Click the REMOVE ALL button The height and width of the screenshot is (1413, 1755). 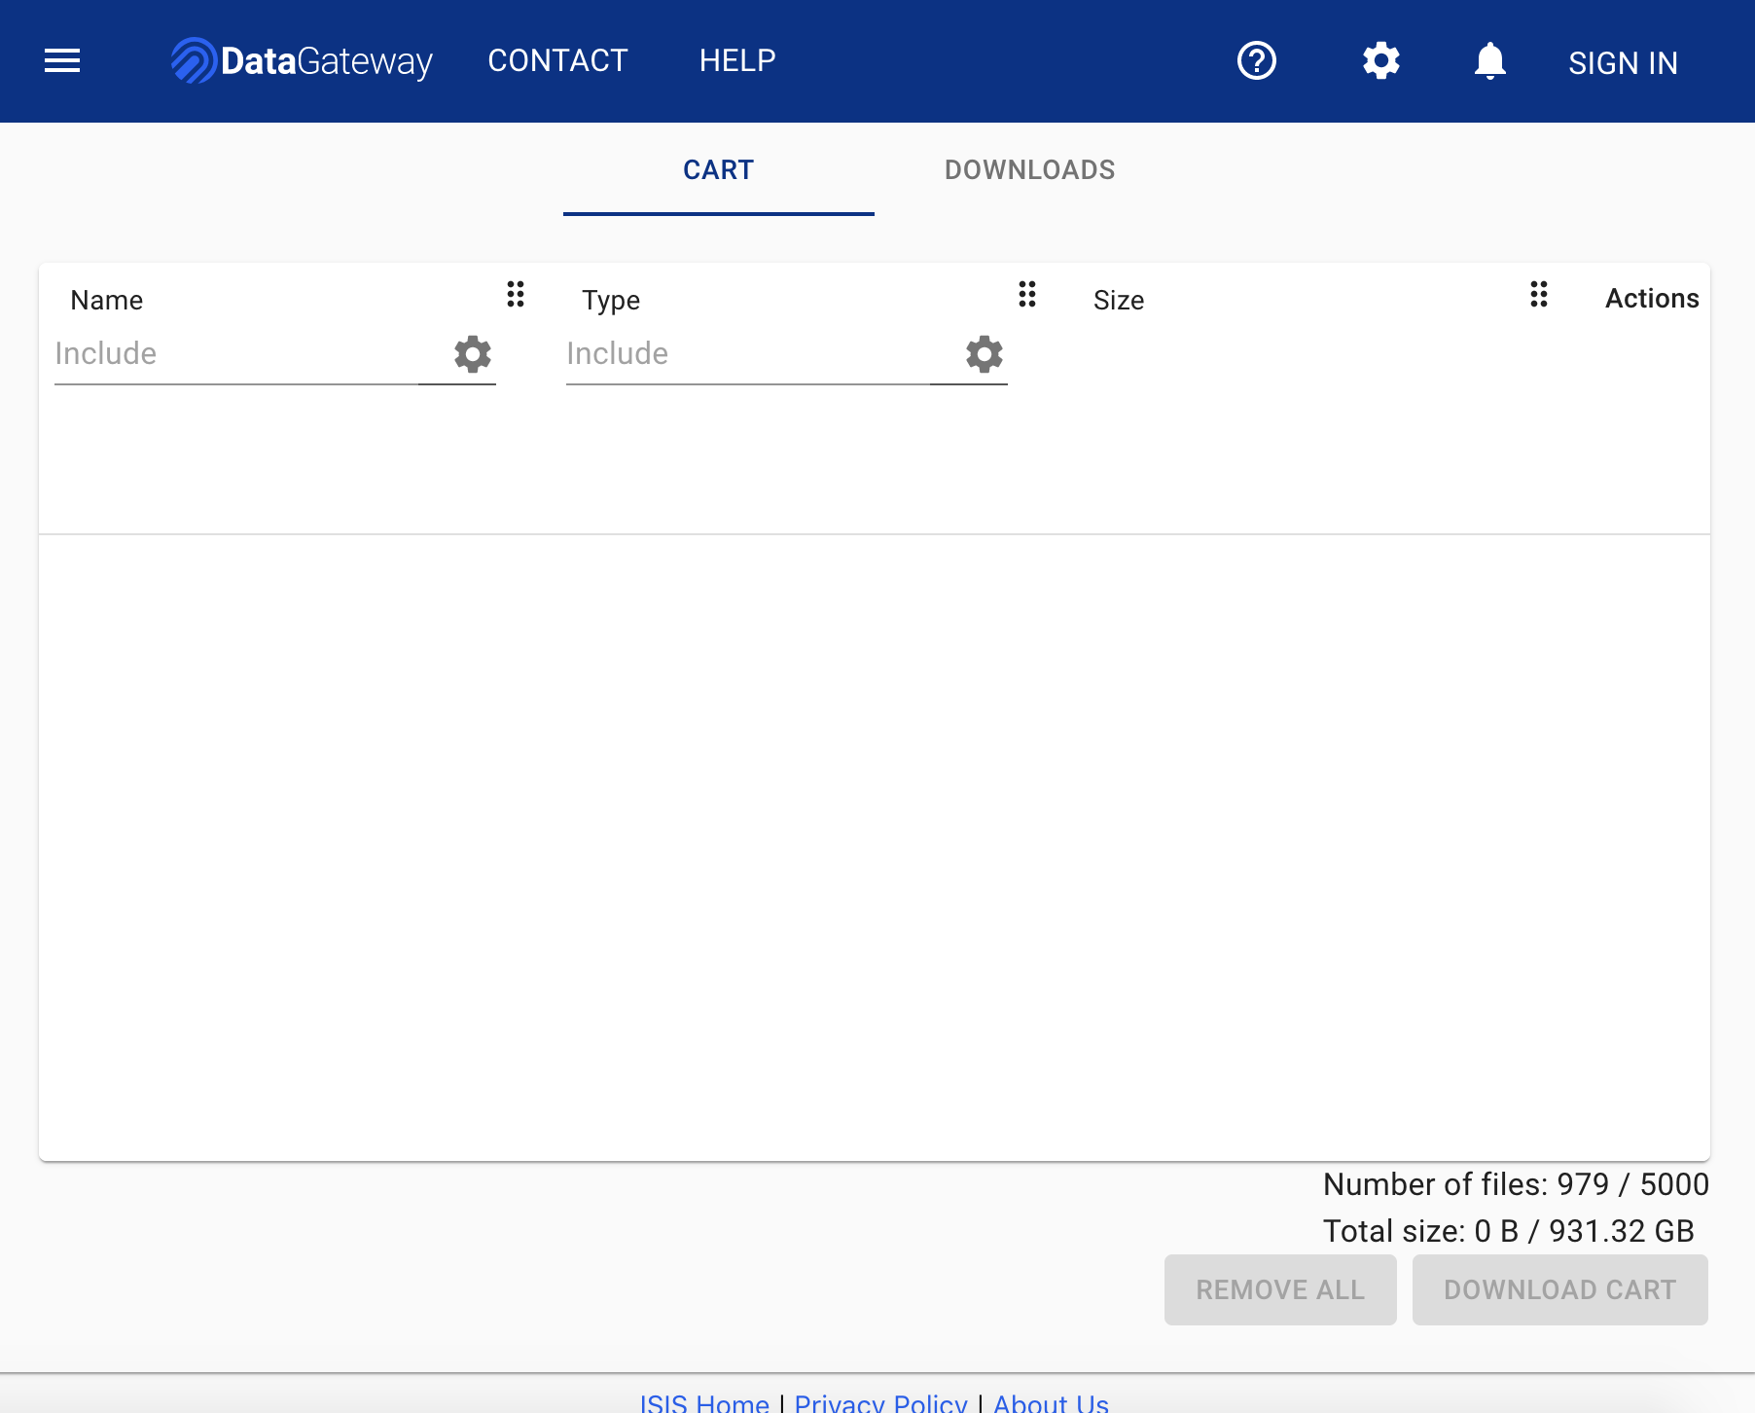click(1280, 1289)
